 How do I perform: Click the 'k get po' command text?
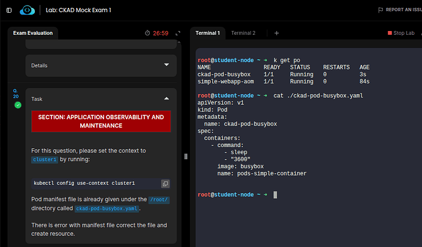tap(287, 60)
